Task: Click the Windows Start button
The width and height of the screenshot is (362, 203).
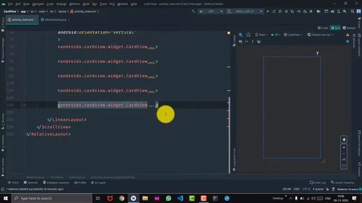Action: point(6,198)
